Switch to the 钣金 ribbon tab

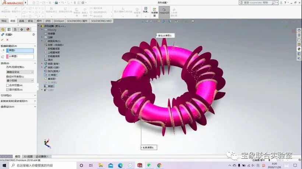pos(31,21)
